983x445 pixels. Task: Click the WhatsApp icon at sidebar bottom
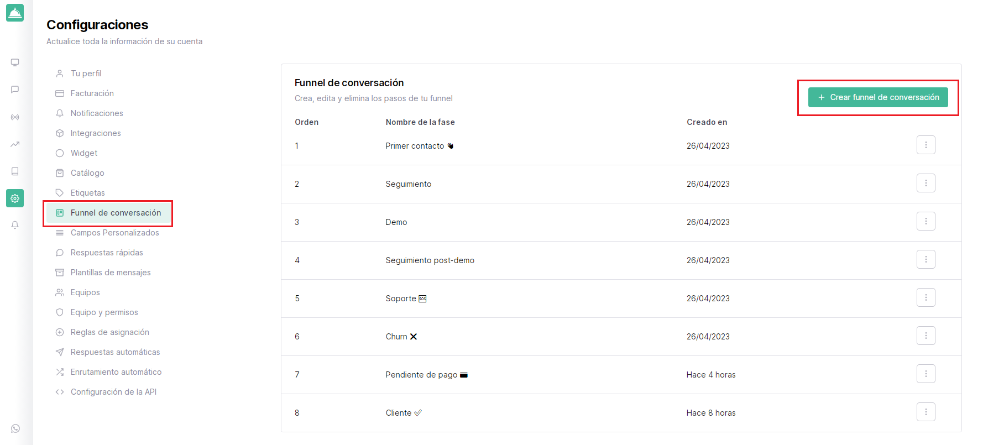click(15, 428)
